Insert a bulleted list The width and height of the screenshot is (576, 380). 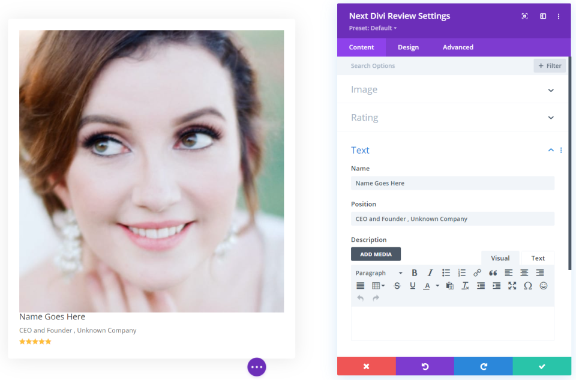[x=446, y=273]
